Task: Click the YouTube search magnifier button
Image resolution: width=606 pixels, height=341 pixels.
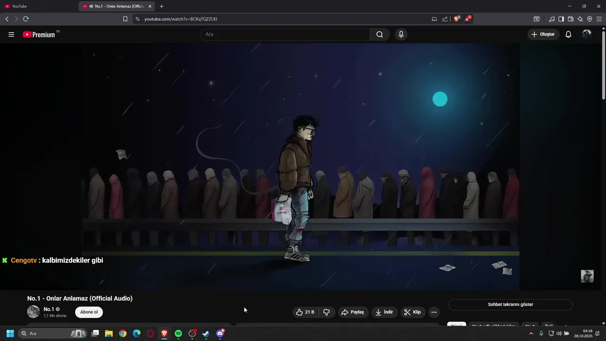Action: [x=380, y=35]
